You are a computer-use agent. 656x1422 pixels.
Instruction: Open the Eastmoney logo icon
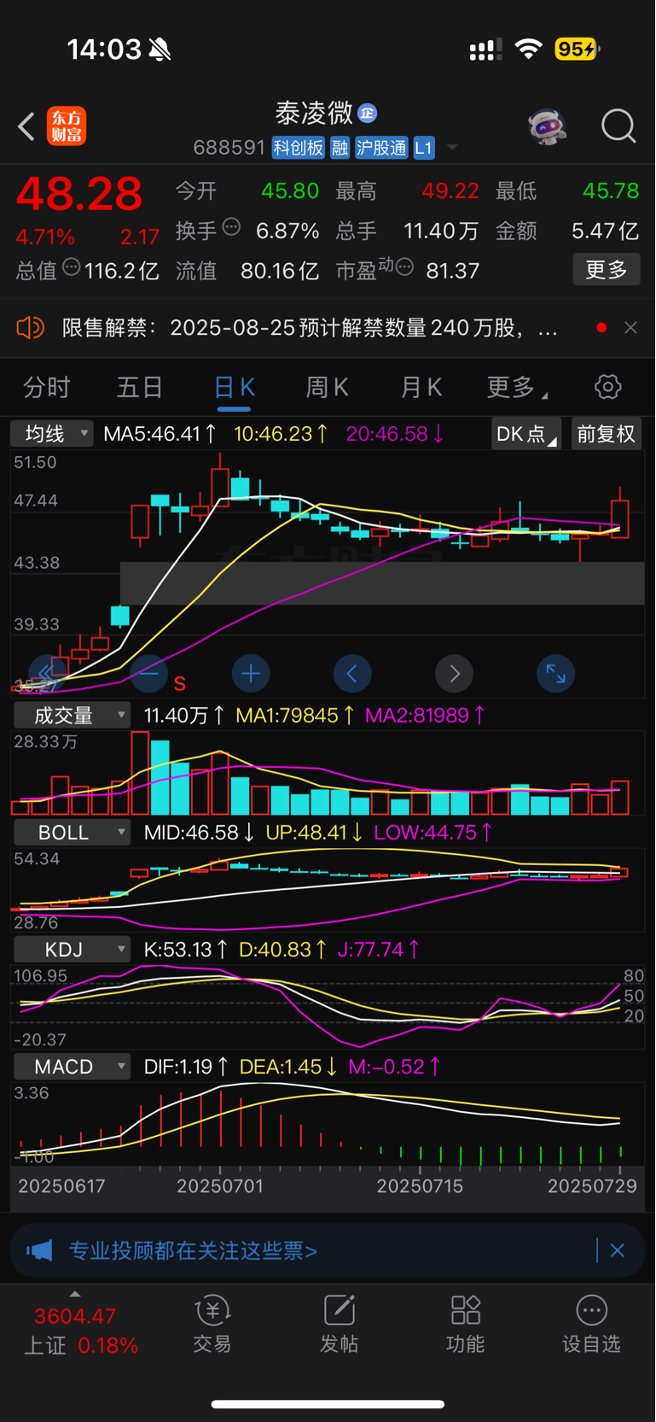67,126
